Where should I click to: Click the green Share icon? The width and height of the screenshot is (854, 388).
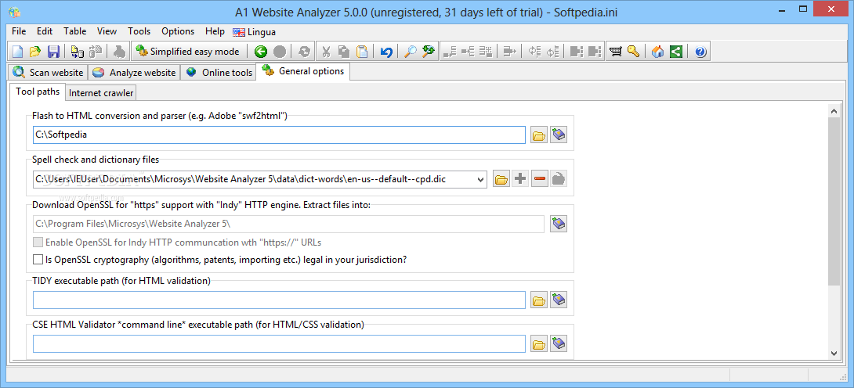pos(676,52)
